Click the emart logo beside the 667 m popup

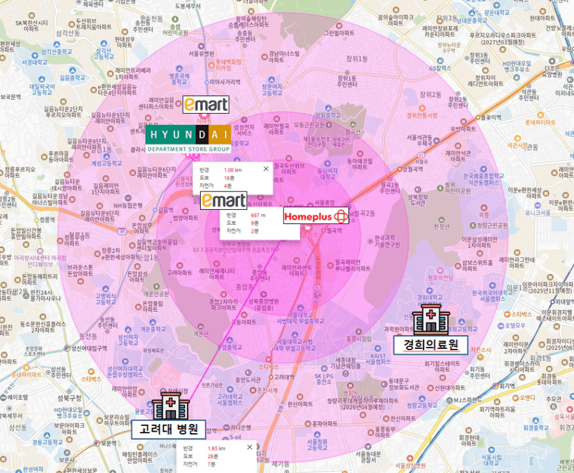[x=224, y=201]
